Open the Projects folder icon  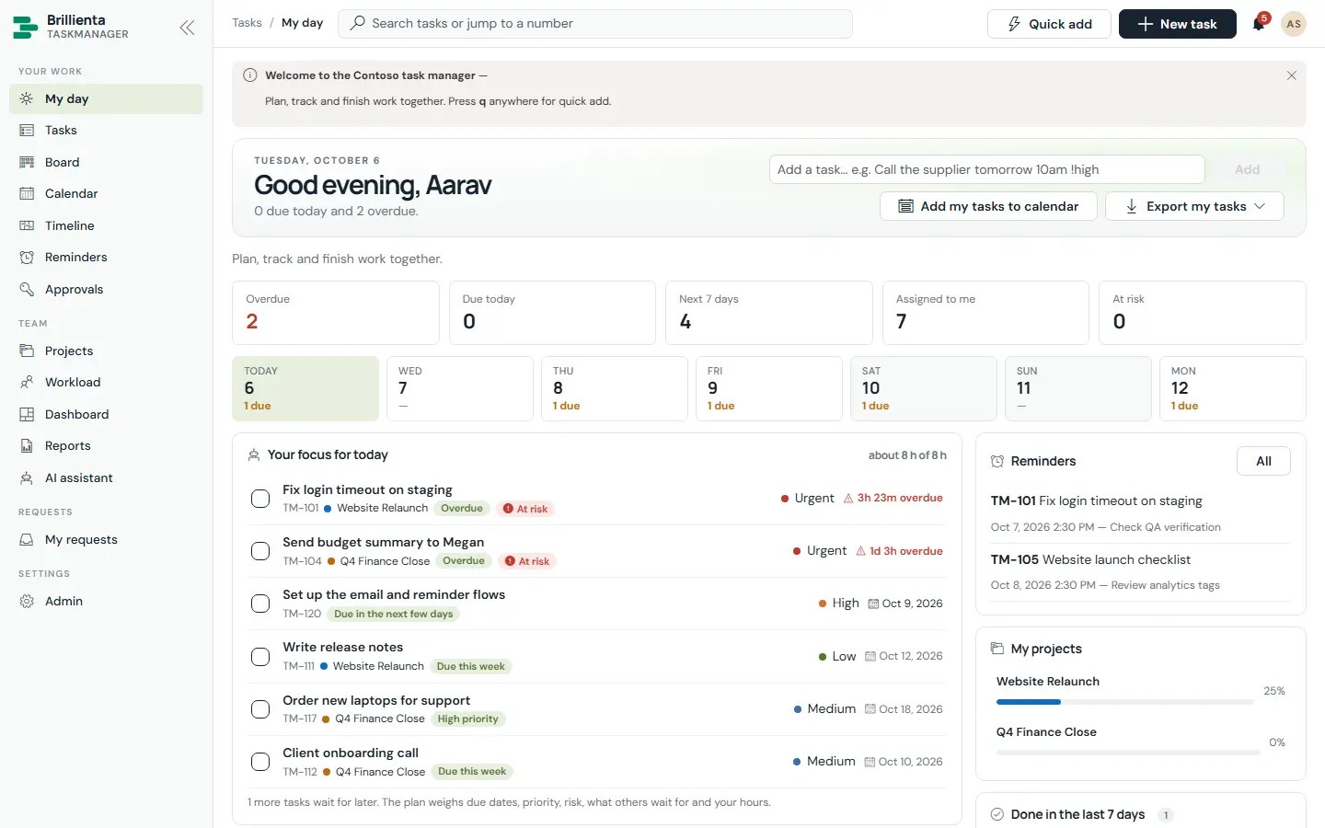click(27, 351)
